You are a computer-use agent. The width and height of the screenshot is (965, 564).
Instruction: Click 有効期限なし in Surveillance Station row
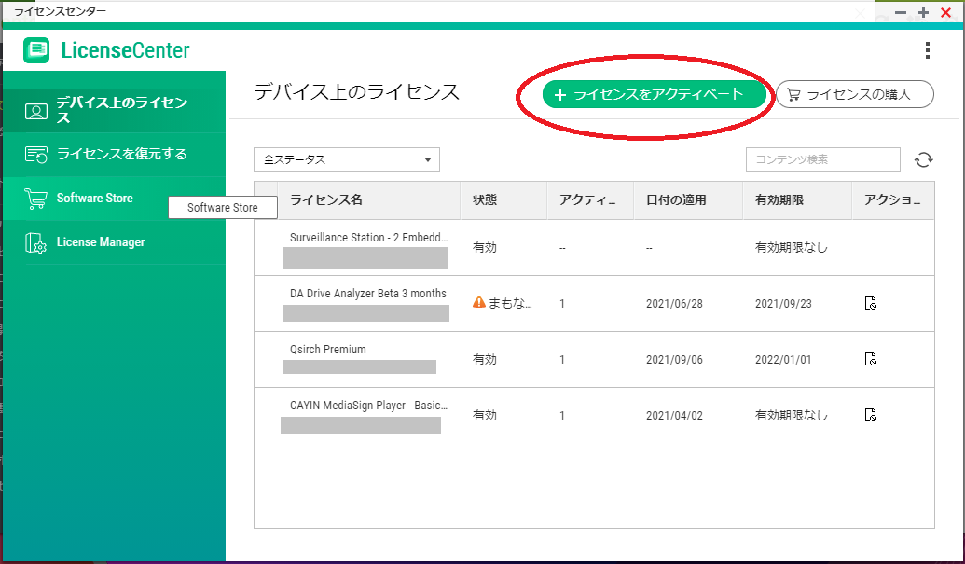tap(792, 248)
